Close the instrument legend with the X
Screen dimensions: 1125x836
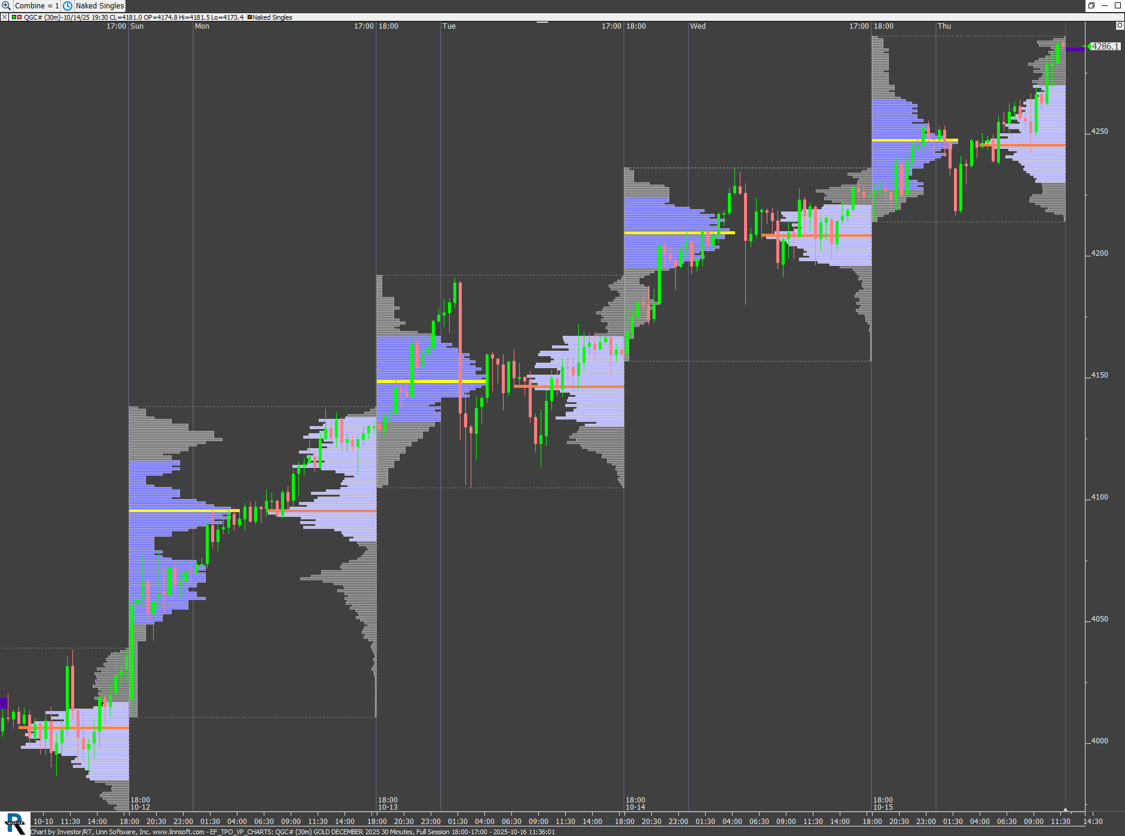pos(4,17)
